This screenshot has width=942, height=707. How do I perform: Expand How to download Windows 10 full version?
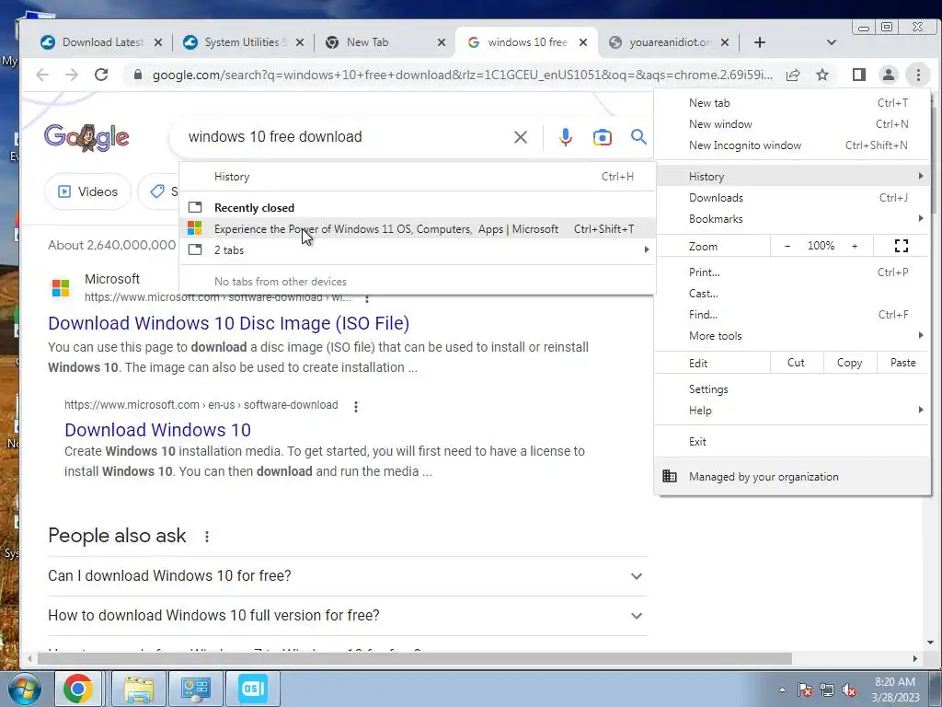pyautogui.click(x=348, y=616)
